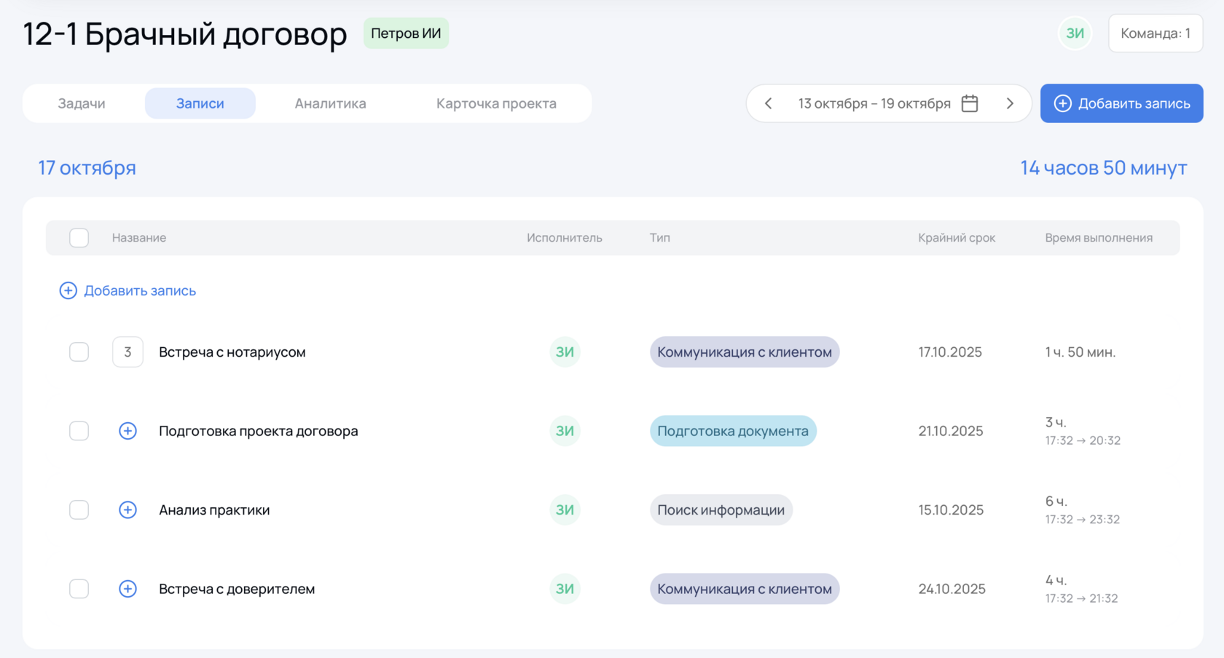Open the Команда: 1 team dropdown
1224x658 pixels.
click(x=1156, y=33)
